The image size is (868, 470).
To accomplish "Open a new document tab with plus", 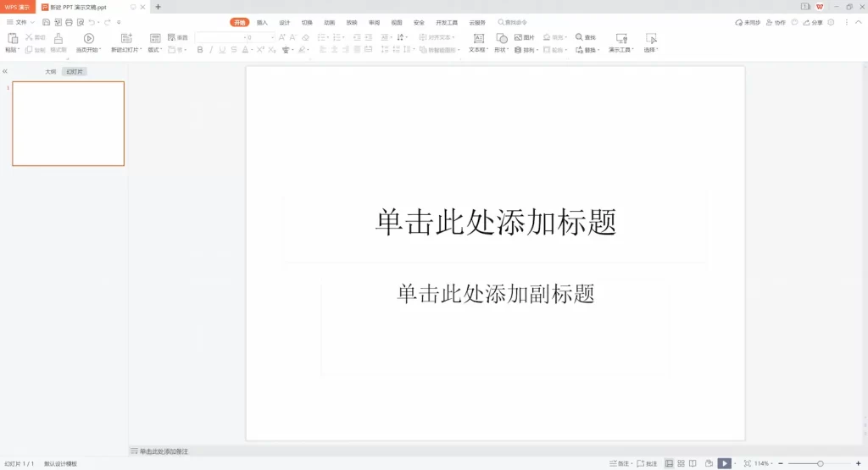I will (x=158, y=7).
